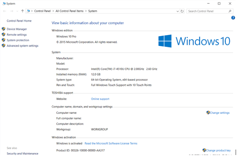The width and height of the screenshot is (239, 156).
Task: Click shield icon beside System protection
Action: [x=3, y=40]
